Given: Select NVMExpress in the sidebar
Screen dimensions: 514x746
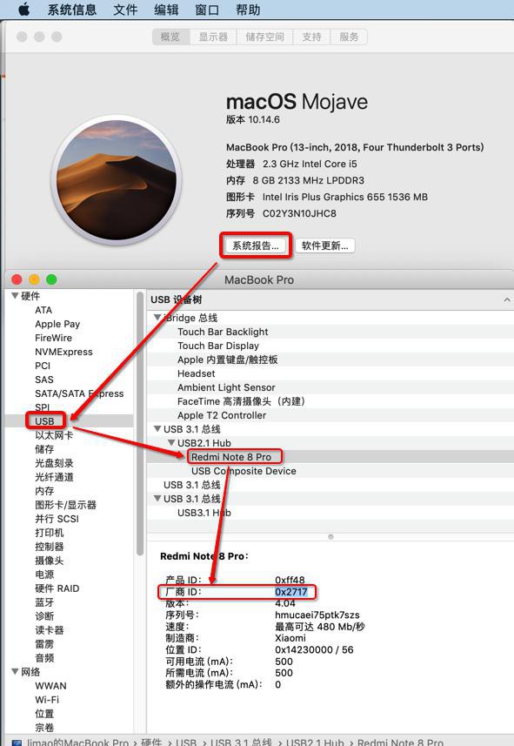Looking at the screenshot, I should 63,352.
